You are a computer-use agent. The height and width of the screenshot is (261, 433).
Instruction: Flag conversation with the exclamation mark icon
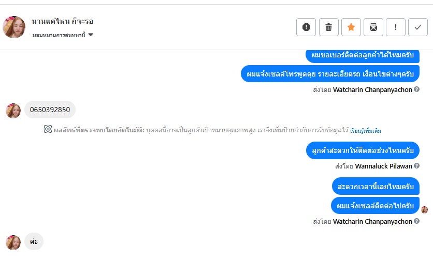(x=396, y=27)
